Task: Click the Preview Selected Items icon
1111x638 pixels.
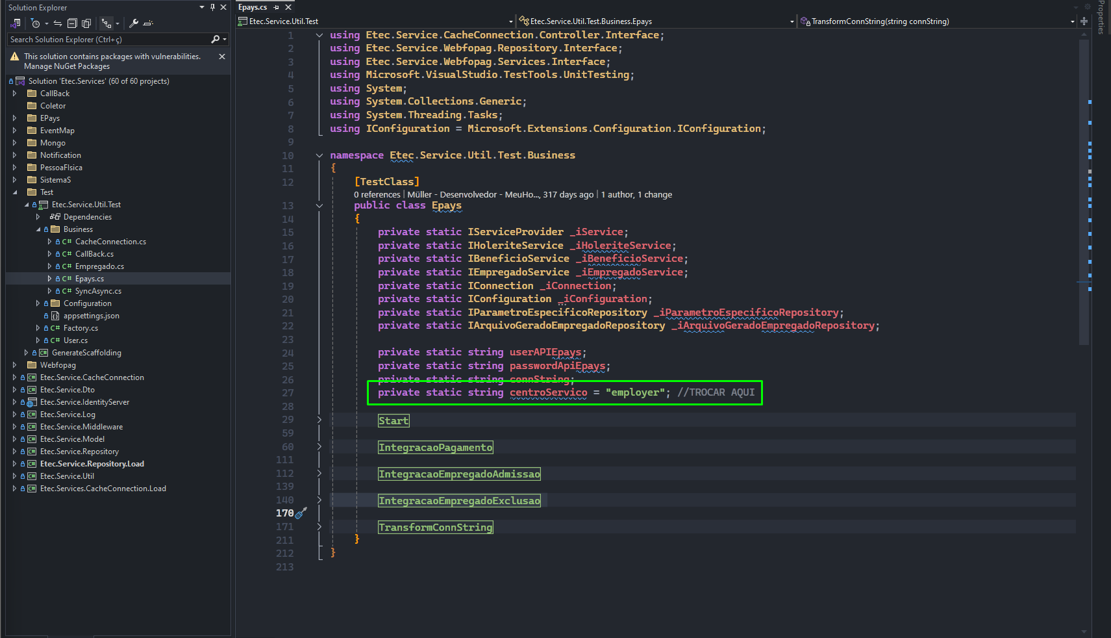Action: click(148, 23)
